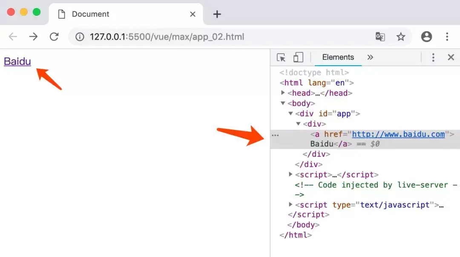Expand the script type="text/javascript" node

coord(290,205)
